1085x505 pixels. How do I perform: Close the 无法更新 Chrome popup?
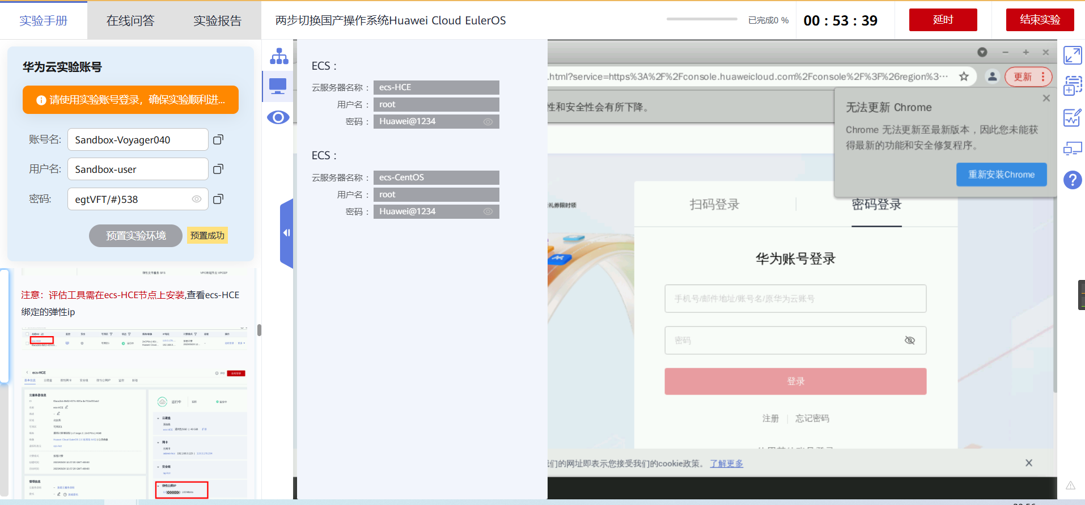[x=1046, y=98]
